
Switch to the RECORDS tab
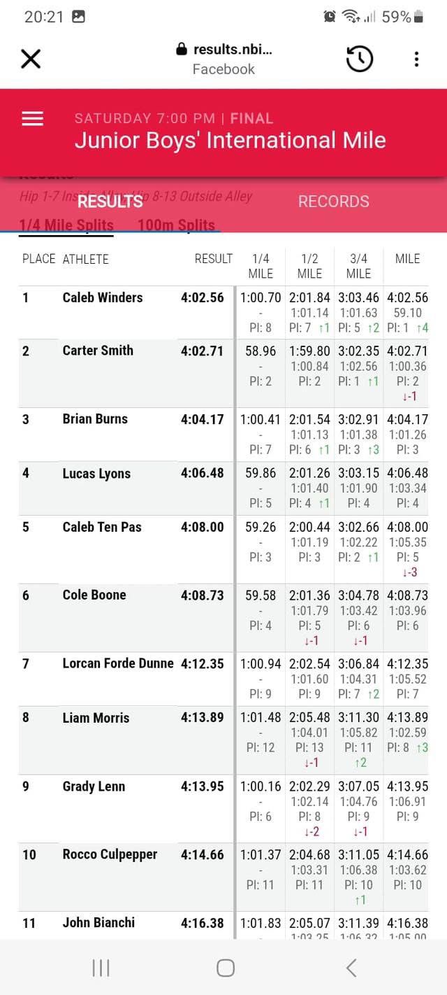(x=333, y=202)
